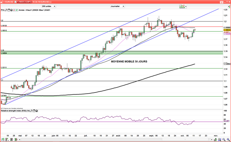
Task: Click the 1,14524 green zone label
Action: click(x=4, y=53)
